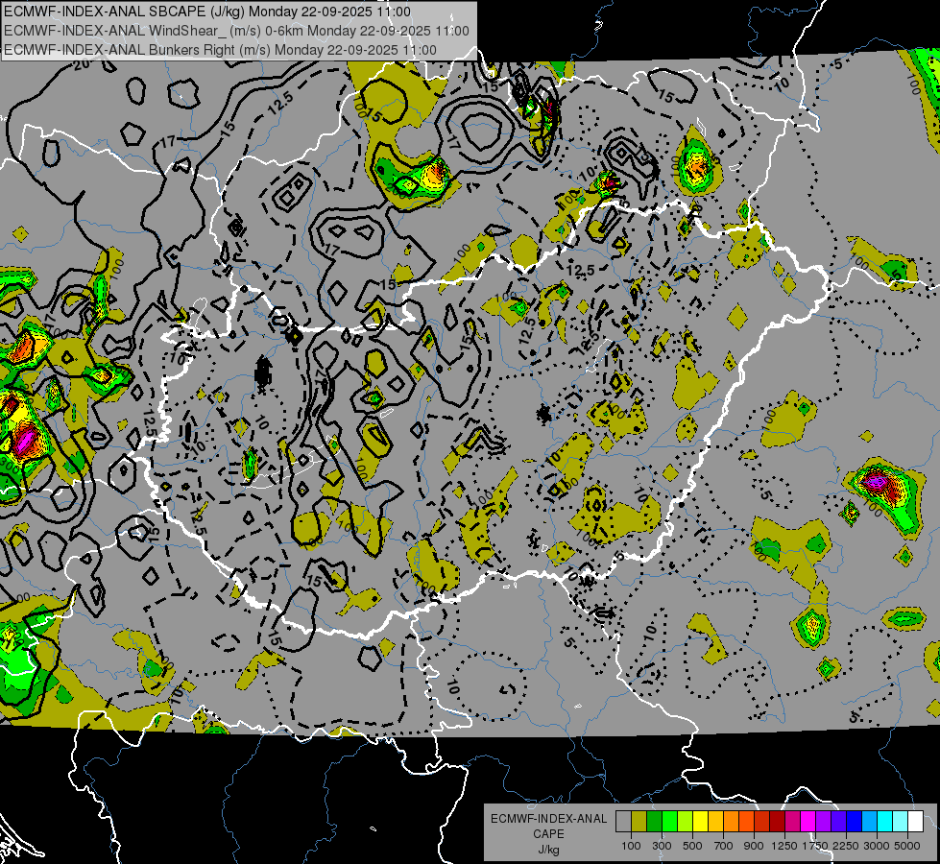The width and height of the screenshot is (940, 864).
Task: Click the gray first swatch in the legend
Action: pos(623,821)
